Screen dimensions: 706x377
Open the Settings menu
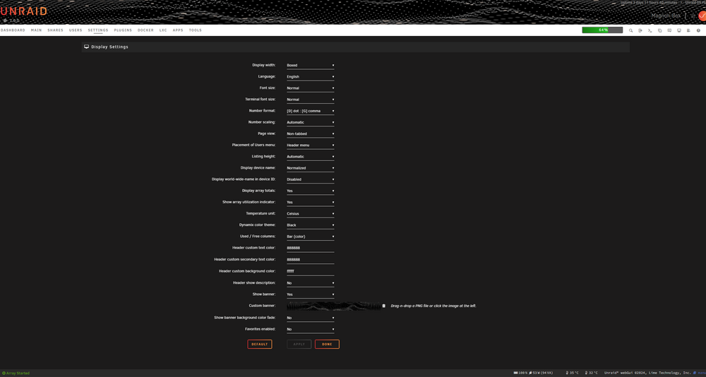pyautogui.click(x=98, y=30)
